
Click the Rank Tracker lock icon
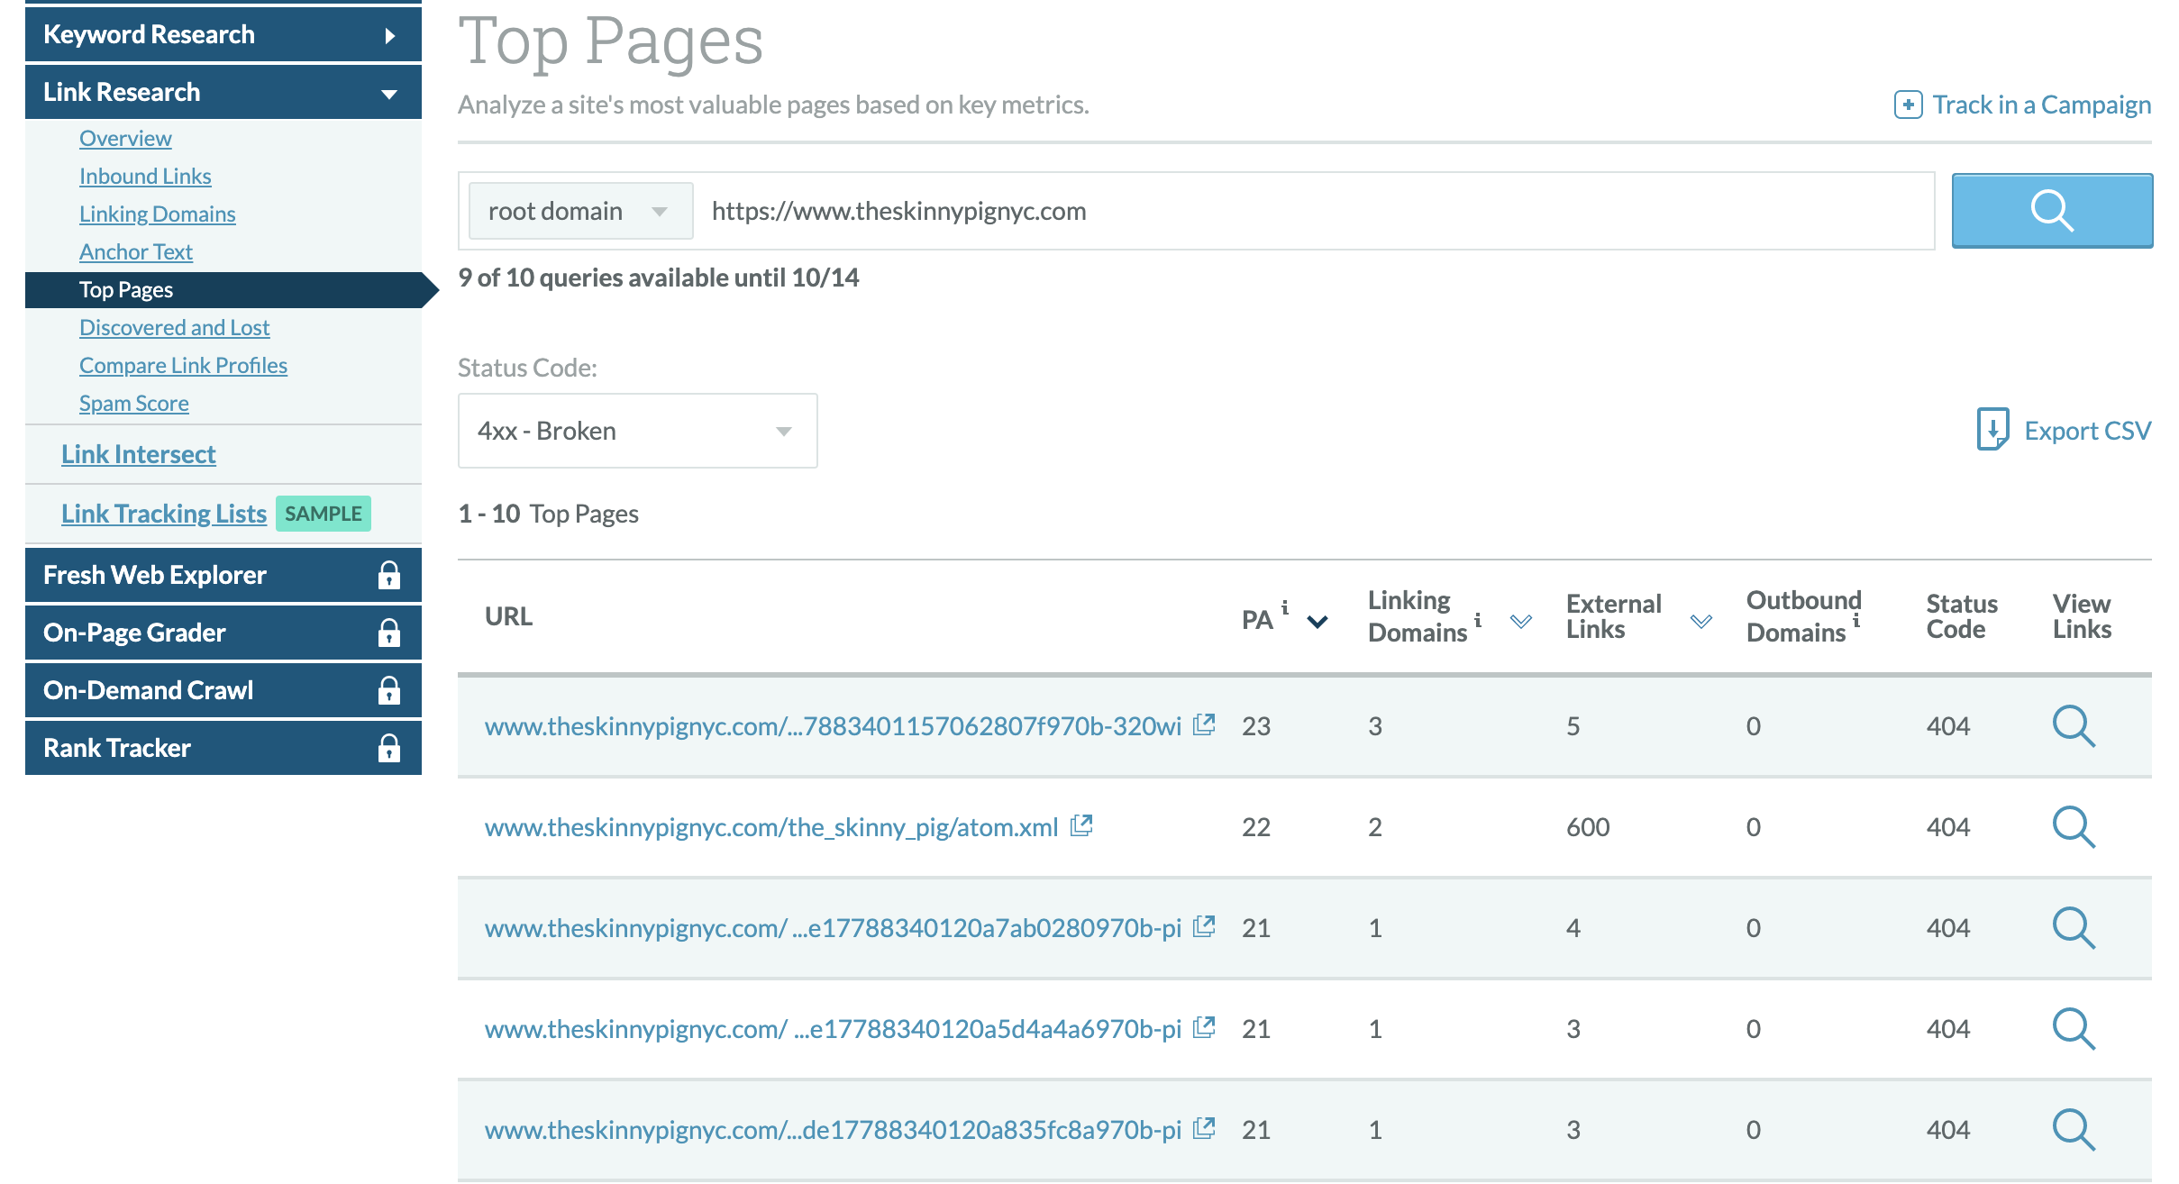(389, 748)
